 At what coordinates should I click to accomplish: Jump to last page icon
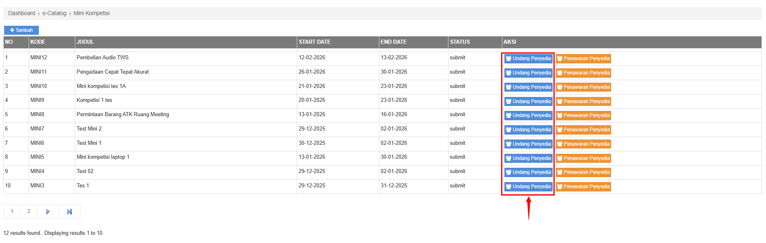69,211
